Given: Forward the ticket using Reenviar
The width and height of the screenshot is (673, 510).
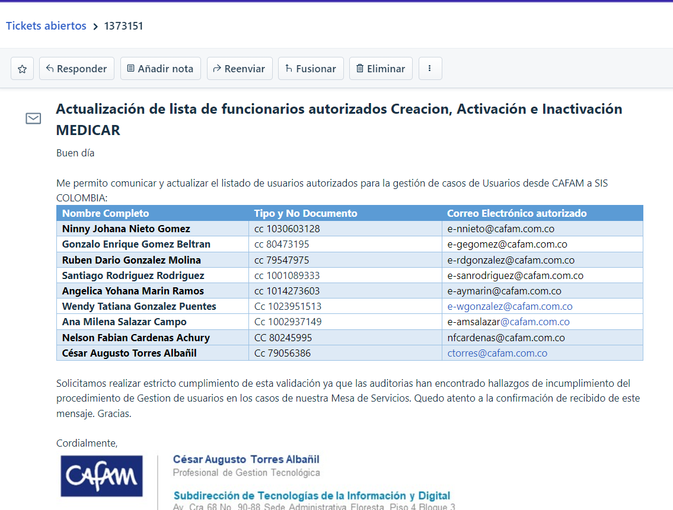Looking at the screenshot, I should [x=240, y=69].
